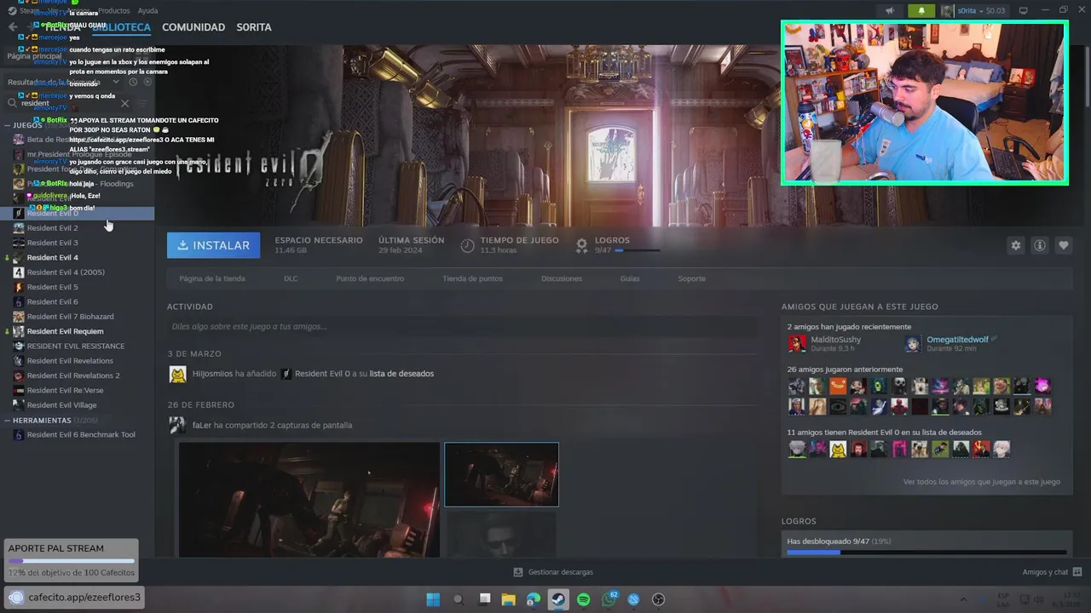The height and width of the screenshot is (613, 1091).
Task: Open 'lista de deseados' link
Action: coord(401,374)
